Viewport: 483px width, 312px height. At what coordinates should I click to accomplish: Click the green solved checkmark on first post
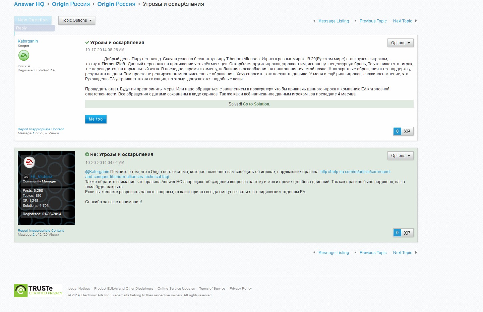point(87,43)
